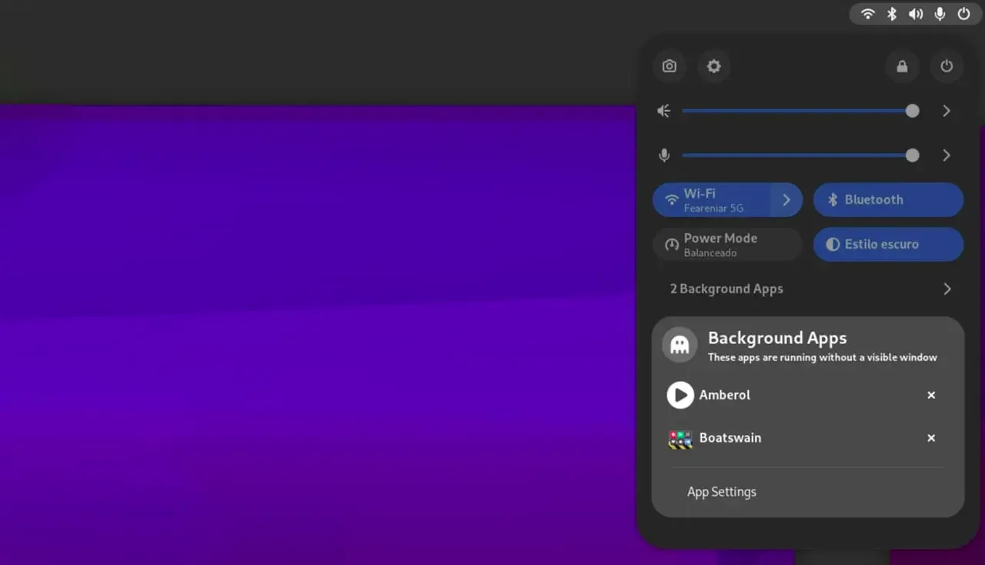Close Amberol background app
The width and height of the screenshot is (985, 565).
point(931,395)
